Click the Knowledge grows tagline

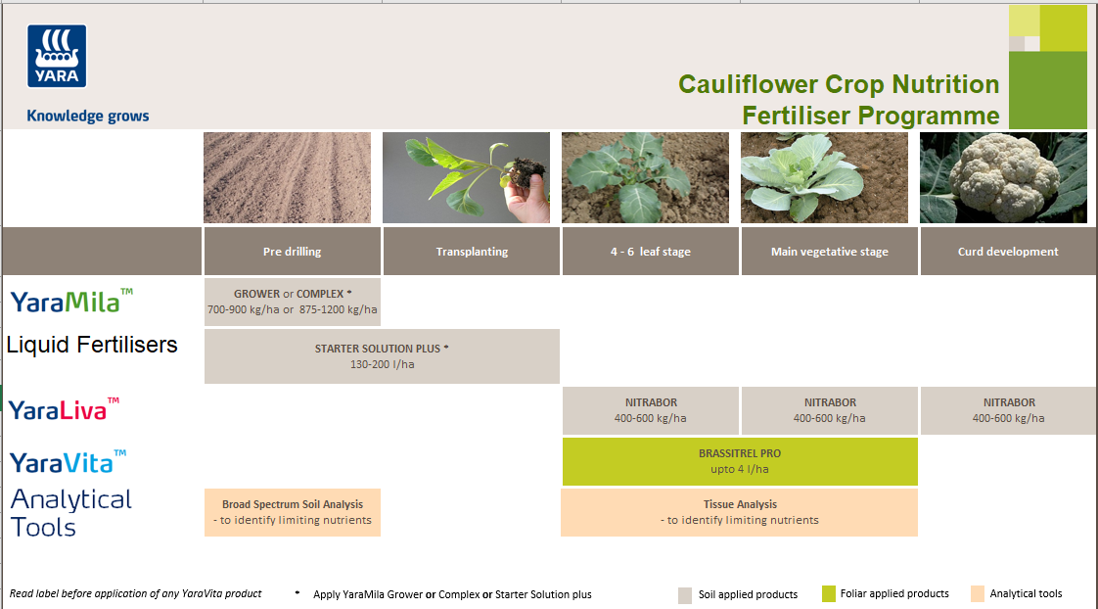click(x=87, y=116)
